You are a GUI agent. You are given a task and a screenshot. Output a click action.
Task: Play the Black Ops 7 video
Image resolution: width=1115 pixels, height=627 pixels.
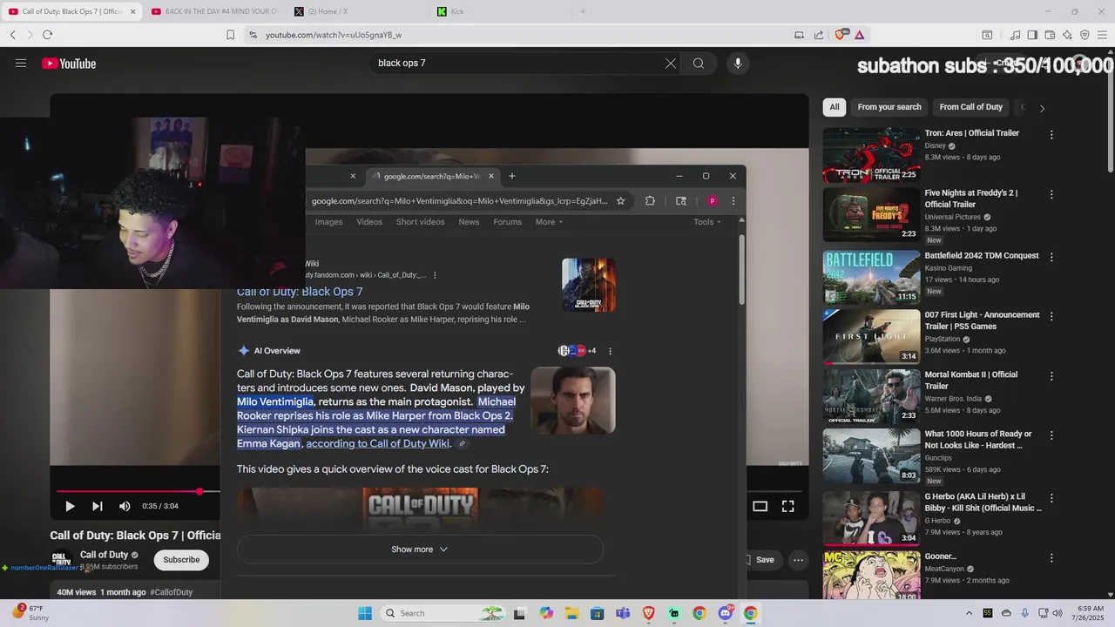point(70,506)
